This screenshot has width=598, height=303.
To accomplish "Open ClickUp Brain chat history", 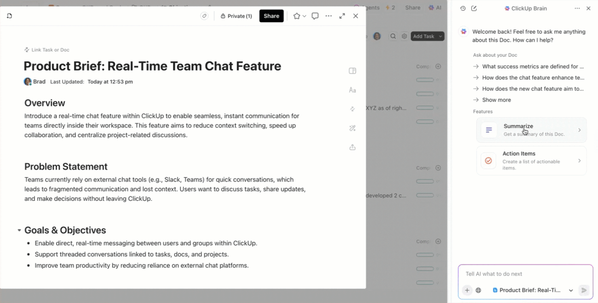I will pyautogui.click(x=462, y=8).
